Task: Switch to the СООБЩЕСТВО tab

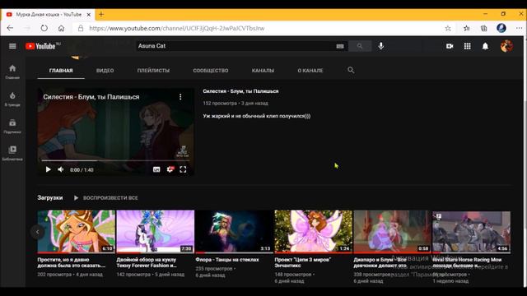Action: [211, 71]
